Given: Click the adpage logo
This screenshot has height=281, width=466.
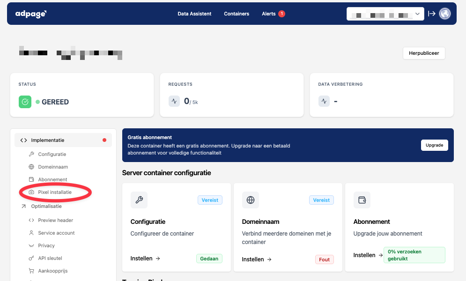Looking at the screenshot, I should [31, 14].
